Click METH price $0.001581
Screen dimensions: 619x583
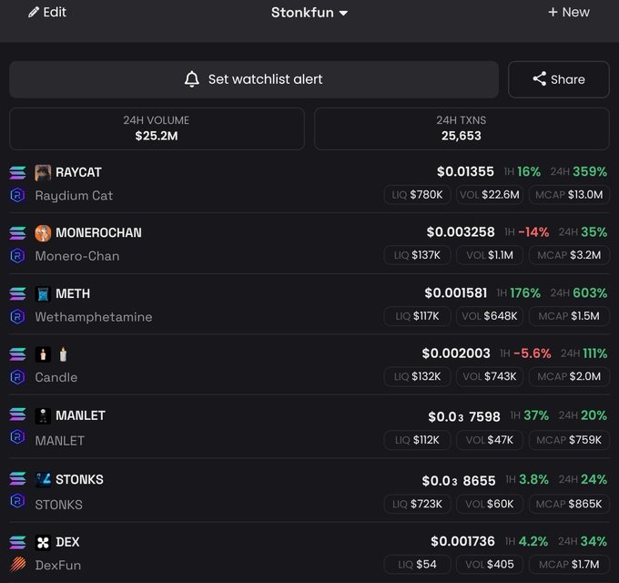pos(455,292)
